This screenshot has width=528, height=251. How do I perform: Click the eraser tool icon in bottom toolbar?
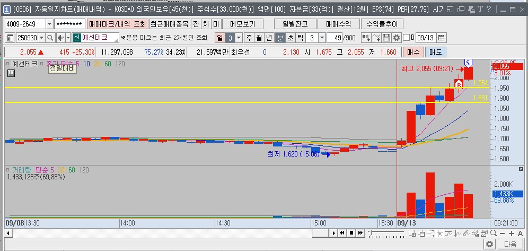click(x=475, y=233)
